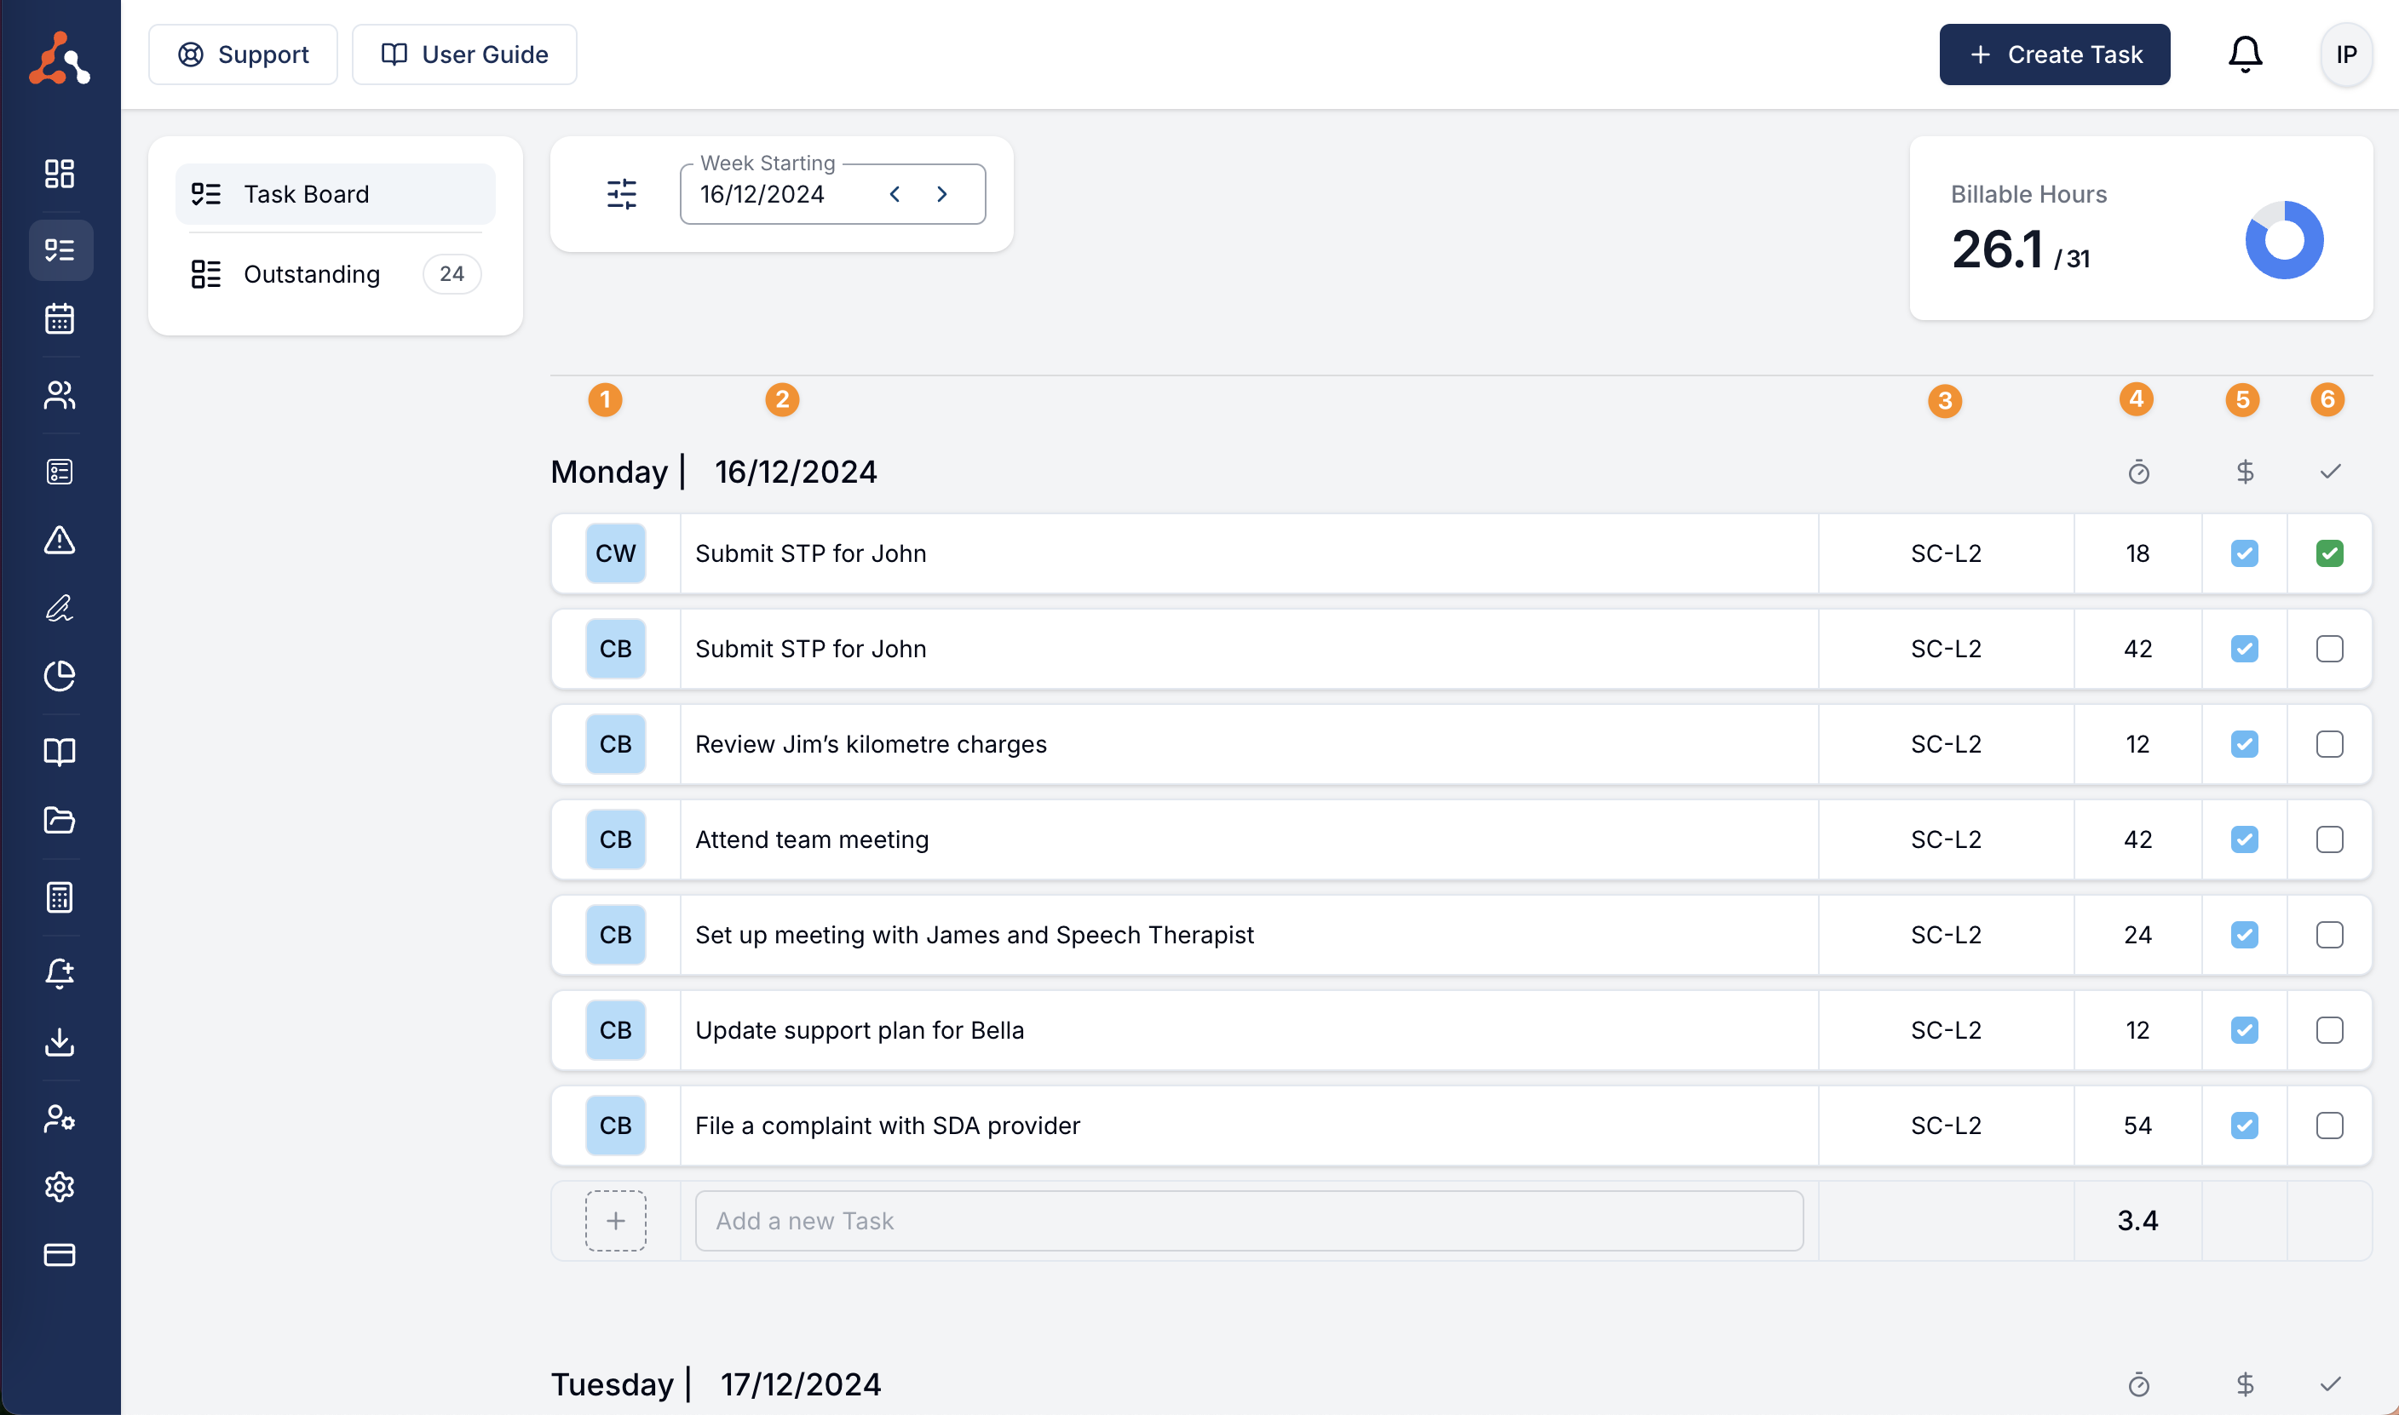Click the Tuesday 17/12/2024 heading
2399x1415 pixels.
[x=716, y=1384]
